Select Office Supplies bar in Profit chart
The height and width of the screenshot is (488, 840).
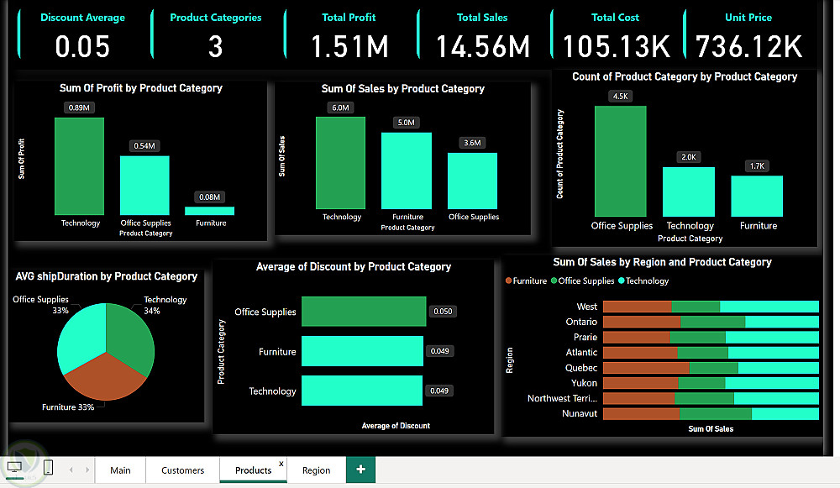pos(144,186)
